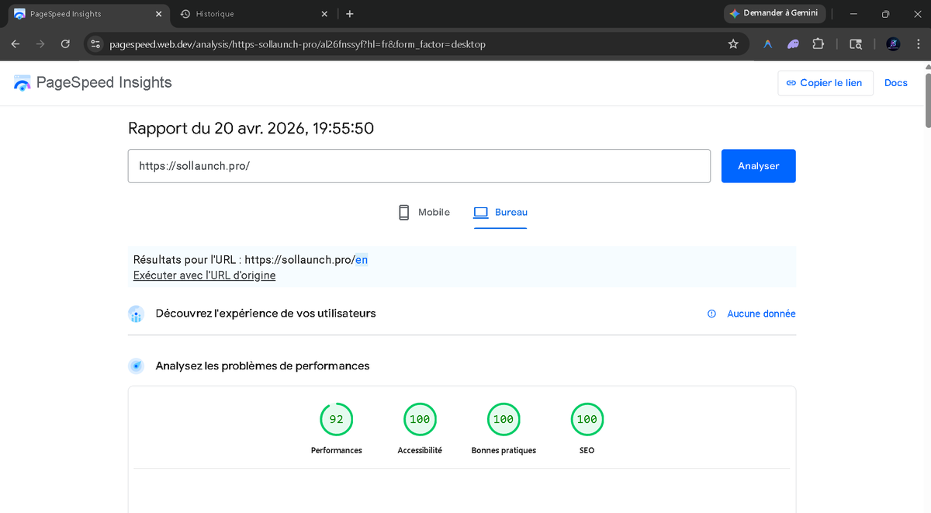Click the Accessibilité score gauge 100
Image resolution: width=931 pixels, height=513 pixels.
coord(420,419)
